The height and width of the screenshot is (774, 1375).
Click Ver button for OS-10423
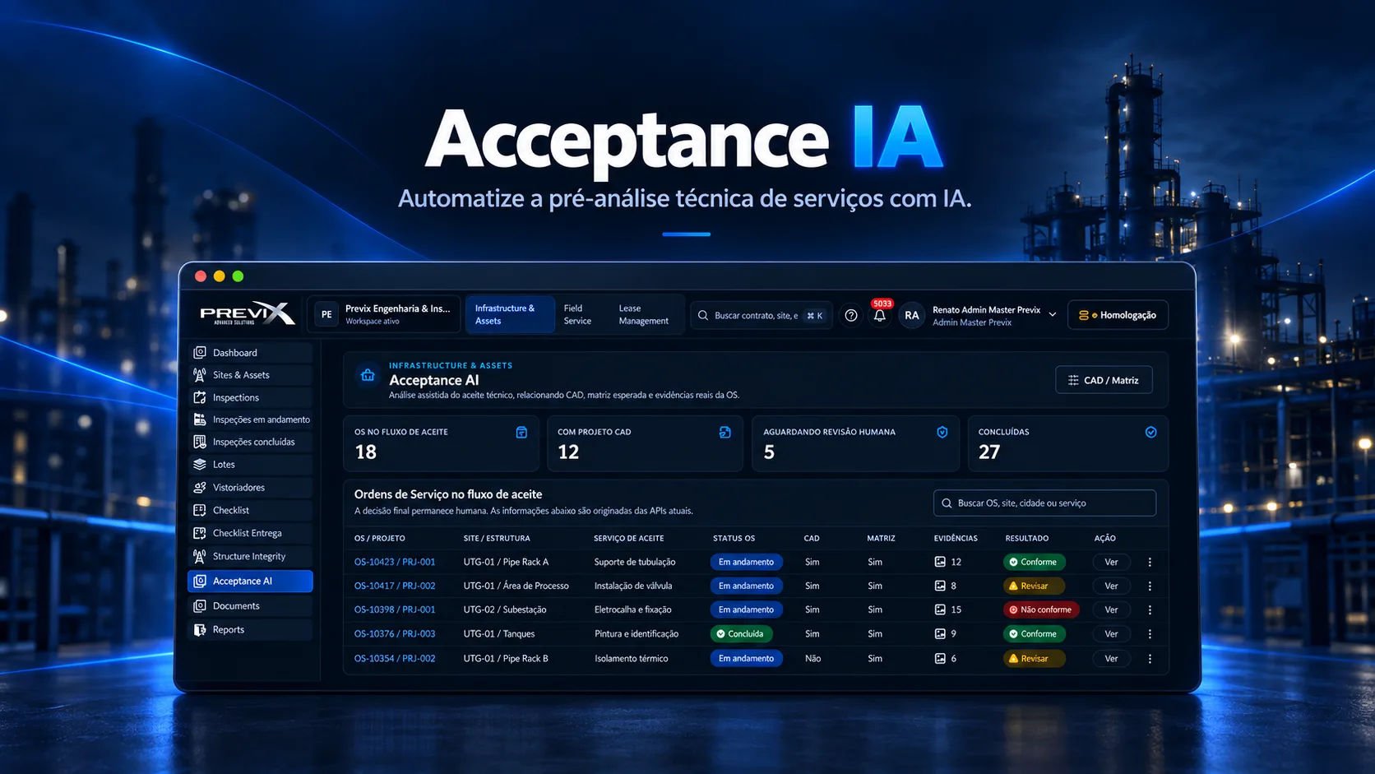[1111, 563]
